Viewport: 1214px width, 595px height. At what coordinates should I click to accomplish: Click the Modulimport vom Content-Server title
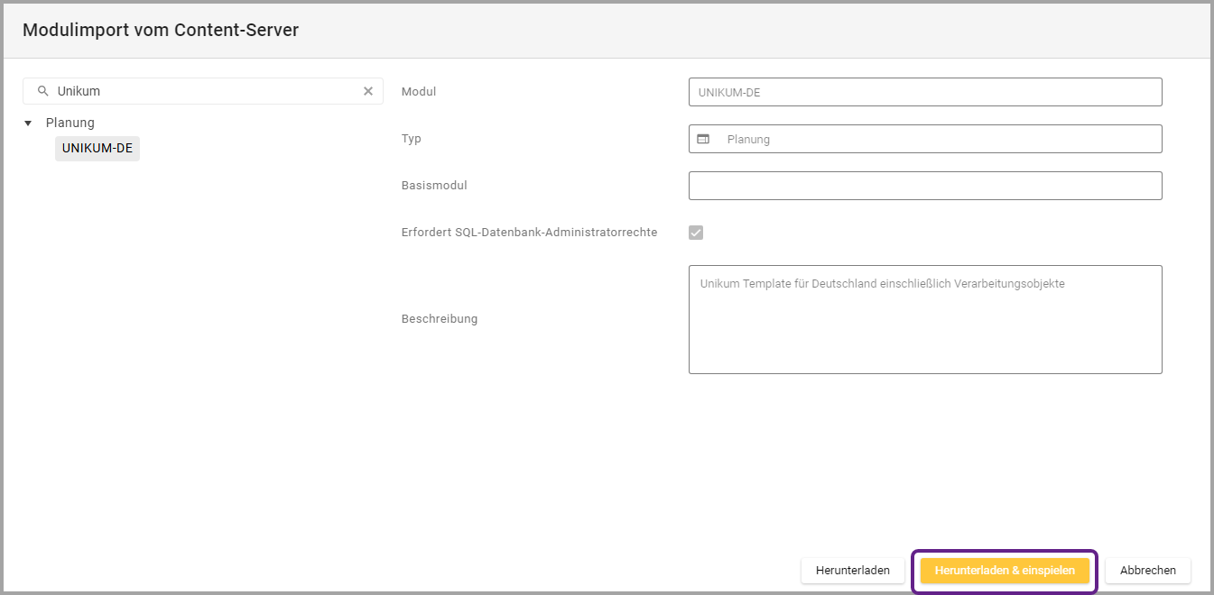point(161,31)
